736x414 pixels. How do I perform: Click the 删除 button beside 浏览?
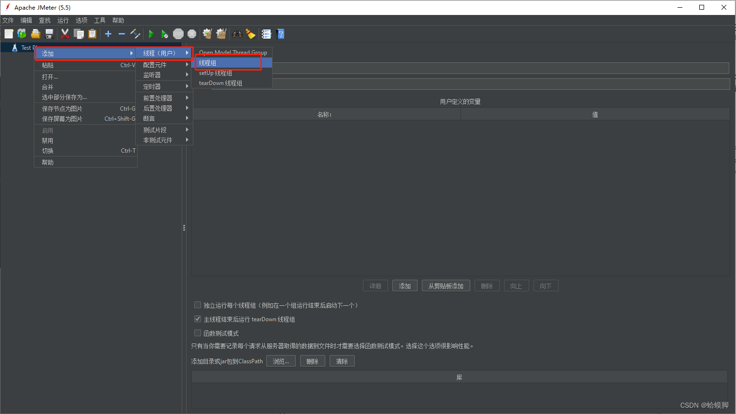coord(313,361)
